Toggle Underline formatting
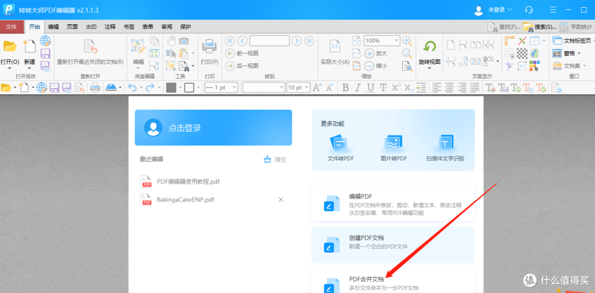 [x=370, y=88]
